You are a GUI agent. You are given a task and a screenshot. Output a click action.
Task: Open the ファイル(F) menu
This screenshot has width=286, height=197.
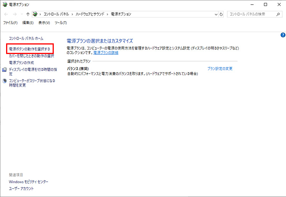pyautogui.click(x=10, y=23)
